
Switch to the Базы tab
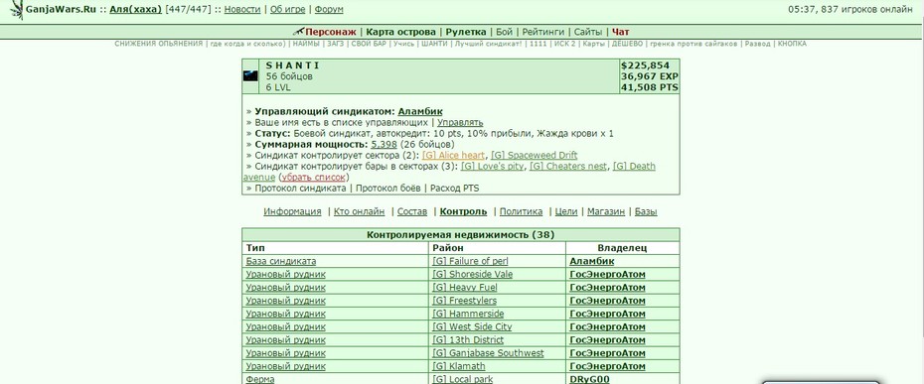tap(646, 211)
